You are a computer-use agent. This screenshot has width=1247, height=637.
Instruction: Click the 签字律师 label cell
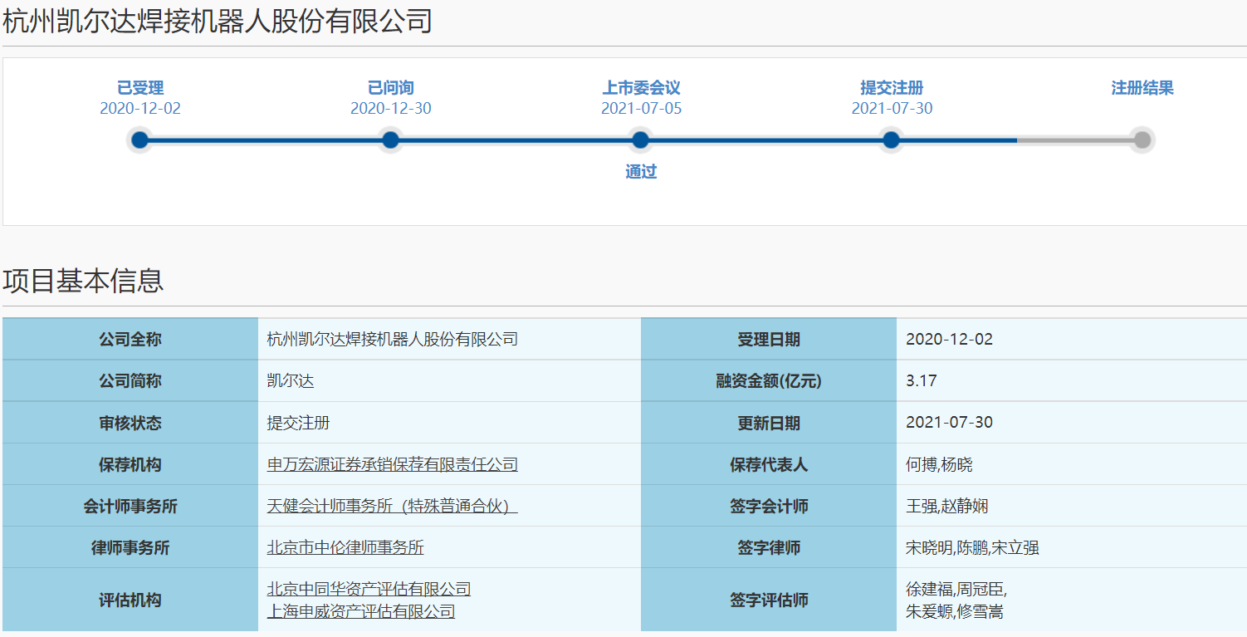pos(769,546)
